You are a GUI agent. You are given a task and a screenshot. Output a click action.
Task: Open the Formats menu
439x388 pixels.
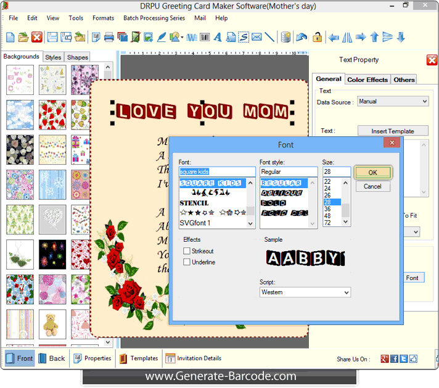click(x=104, y=18)
